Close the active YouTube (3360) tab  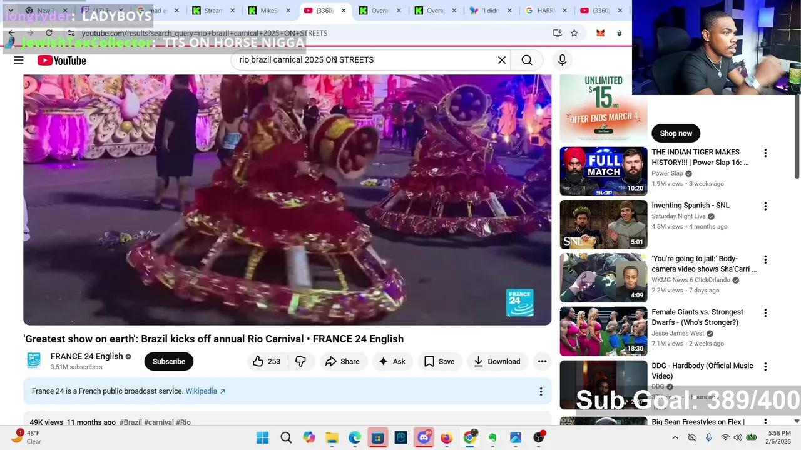(x=343, y=11)
